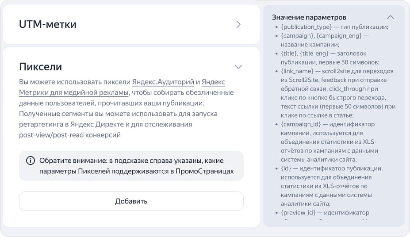
Task: Collapse the Значение параметров panel chevron
Action: pyautogui.click(x=390, y=17)
